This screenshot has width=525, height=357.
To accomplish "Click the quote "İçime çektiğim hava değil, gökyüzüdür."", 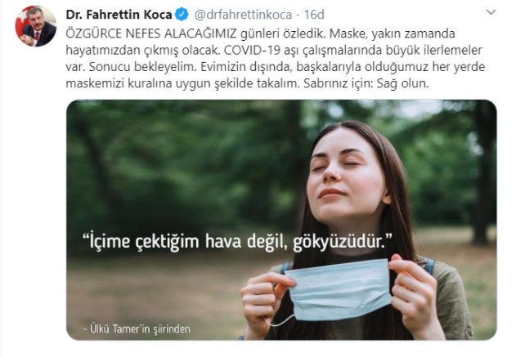I will (237, 241).
